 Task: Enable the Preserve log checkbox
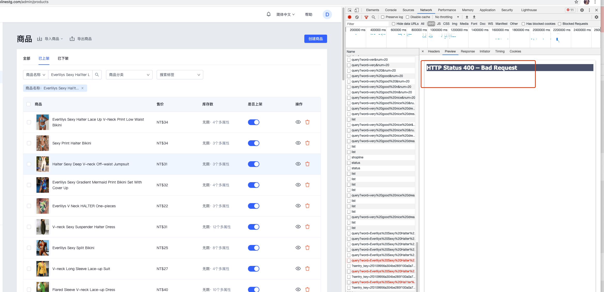[x=383, y=17]
